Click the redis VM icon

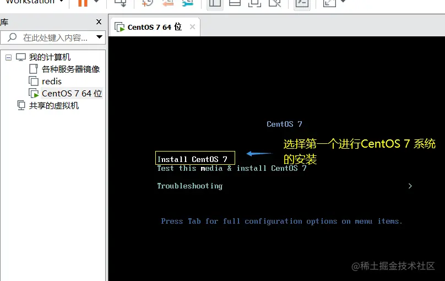[x=34, y=81]
